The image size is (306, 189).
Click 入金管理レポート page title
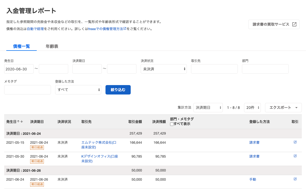[31, 11]
